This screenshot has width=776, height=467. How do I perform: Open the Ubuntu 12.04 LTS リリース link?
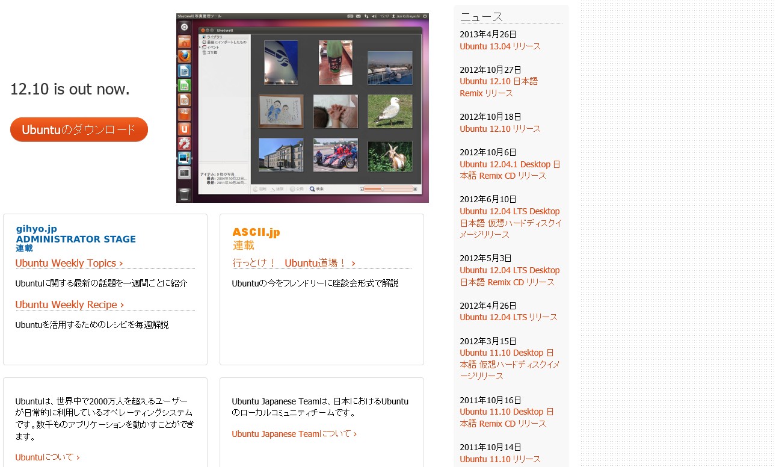click(508, 317)
